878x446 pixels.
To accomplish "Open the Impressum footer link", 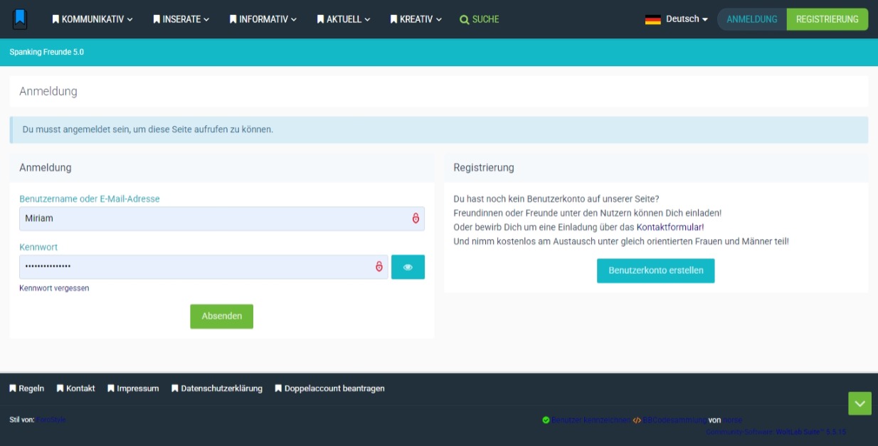I will click(x=133, y=388).
